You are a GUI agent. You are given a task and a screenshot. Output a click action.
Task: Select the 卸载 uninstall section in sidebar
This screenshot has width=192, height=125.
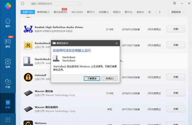coord(8,104)
